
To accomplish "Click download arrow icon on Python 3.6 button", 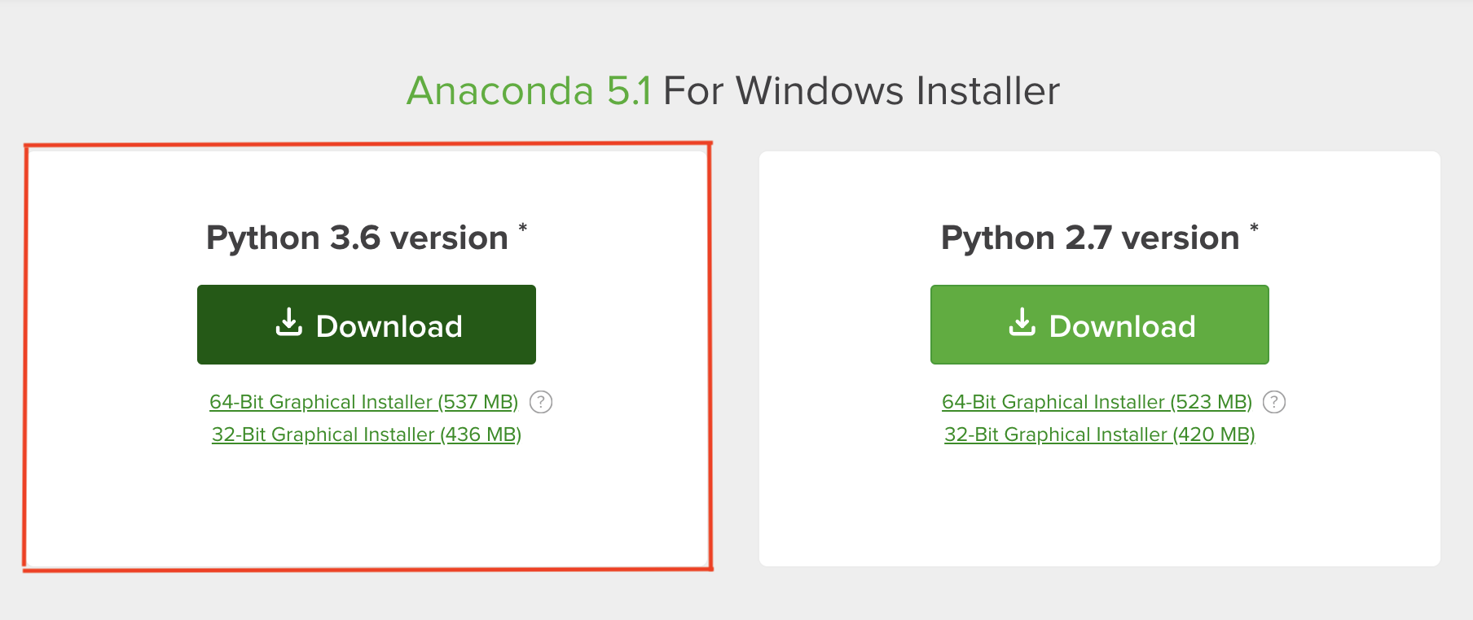I will pos(288,322).
